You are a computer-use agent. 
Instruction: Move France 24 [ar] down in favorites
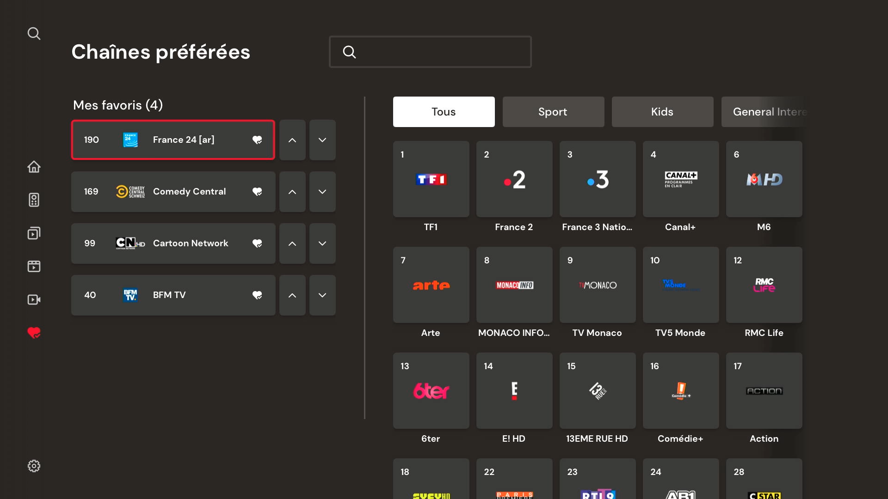(322, 140)
